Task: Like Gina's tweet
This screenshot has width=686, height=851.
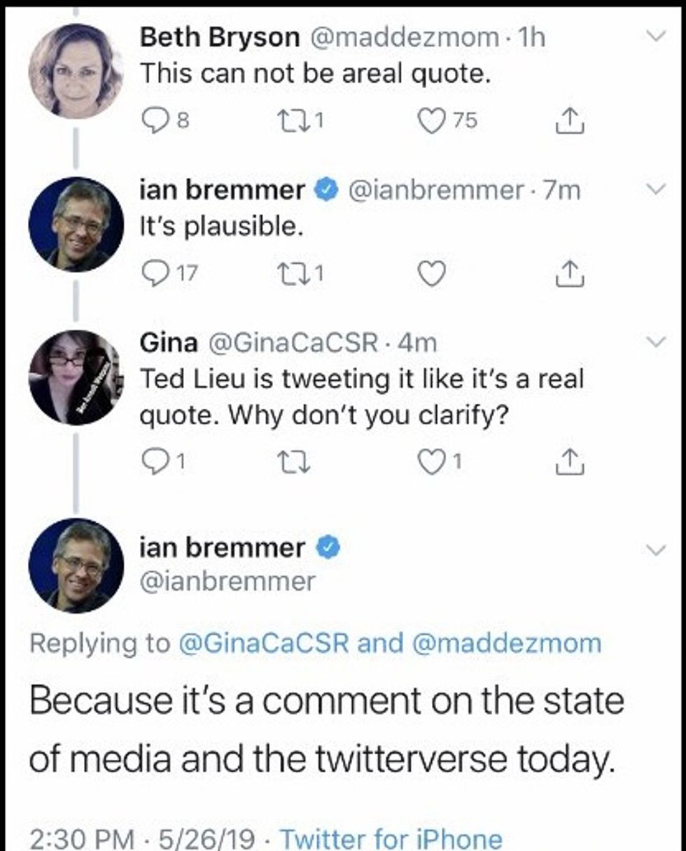Action: [432, 461]
